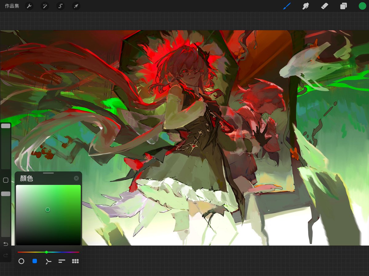Activate the Transform arrow tool
This screenshot has width=369, height=276.
tap(76, 6)
